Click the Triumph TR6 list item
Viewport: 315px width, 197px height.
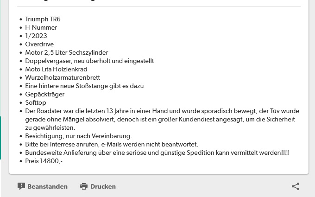coord(43,19)
